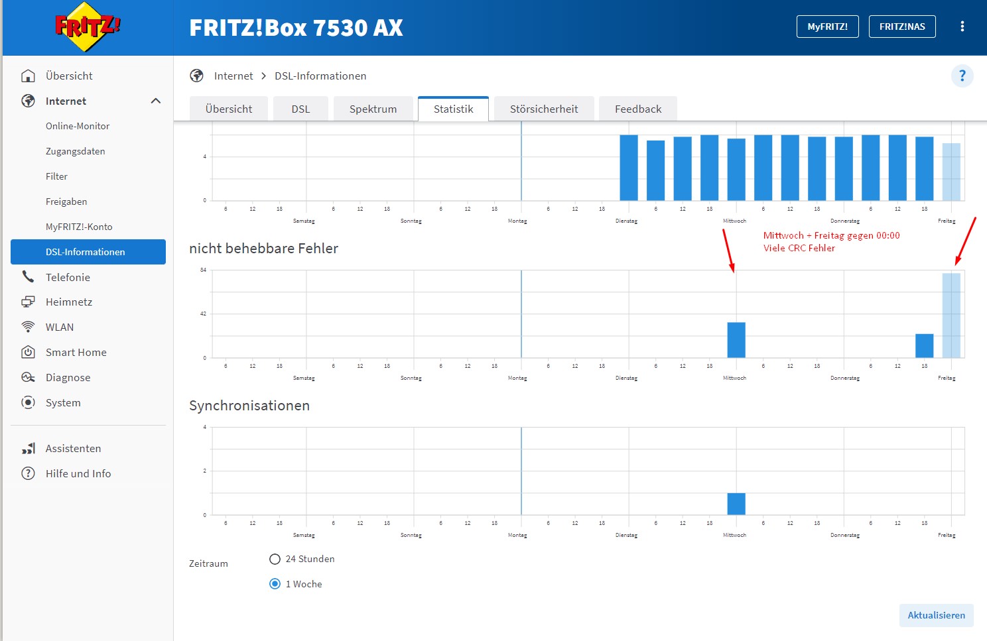
Task: Click the Internet globe icon in sidebar
Action: (x=28, y=101)
